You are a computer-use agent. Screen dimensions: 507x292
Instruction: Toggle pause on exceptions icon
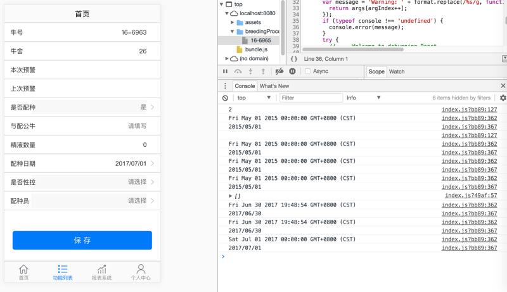pyautogui.click(x=292, y=71)
